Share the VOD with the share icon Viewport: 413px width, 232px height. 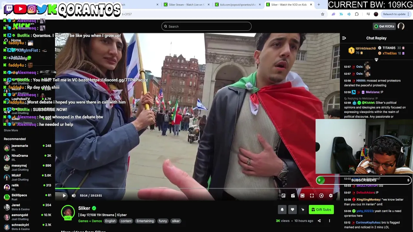click(319, 221)
